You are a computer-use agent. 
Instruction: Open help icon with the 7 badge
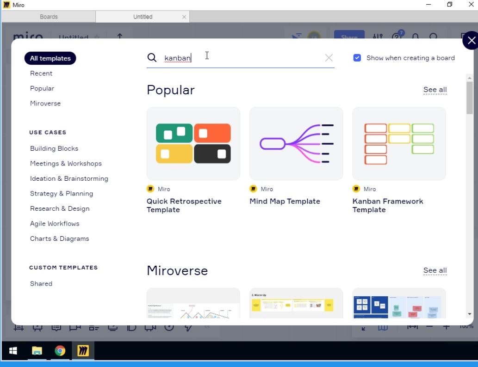397,35
